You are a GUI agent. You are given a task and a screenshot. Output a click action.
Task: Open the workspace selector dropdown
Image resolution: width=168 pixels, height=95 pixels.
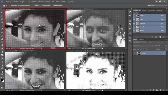click(x=157, y=6)
